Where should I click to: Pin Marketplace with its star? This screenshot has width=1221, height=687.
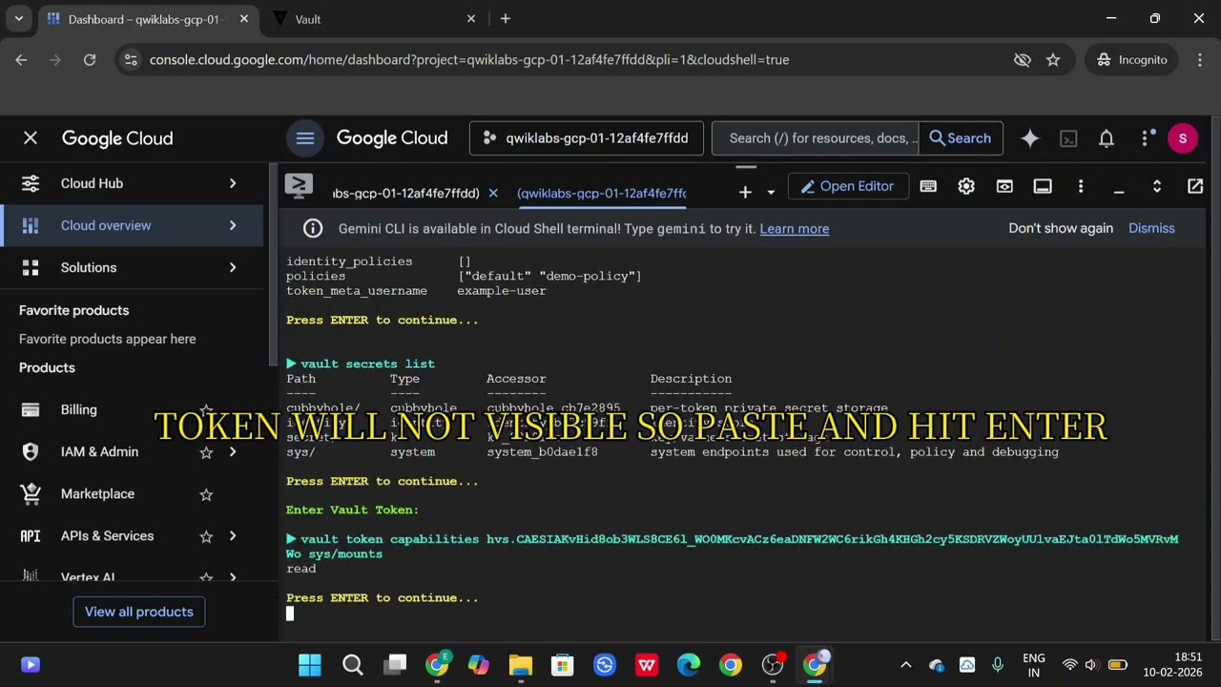[206, 494]
